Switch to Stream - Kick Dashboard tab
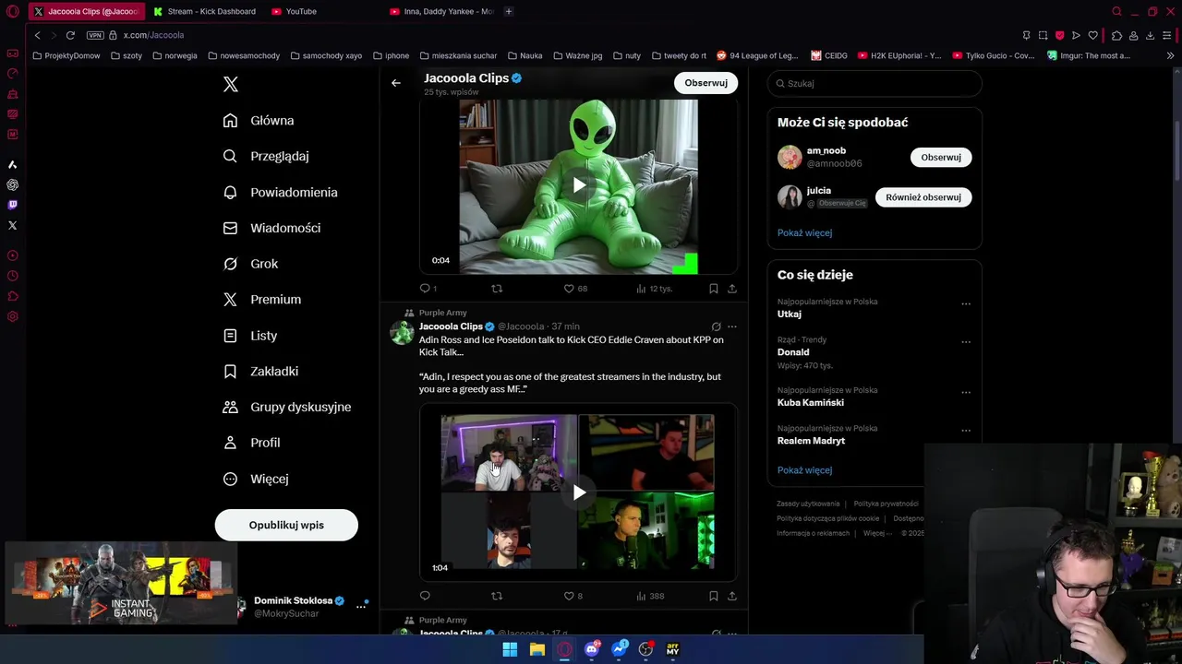 (205, 11)
